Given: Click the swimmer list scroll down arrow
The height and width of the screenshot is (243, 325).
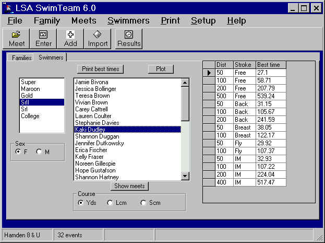Looking at the screenshot, I should (185, 176).
